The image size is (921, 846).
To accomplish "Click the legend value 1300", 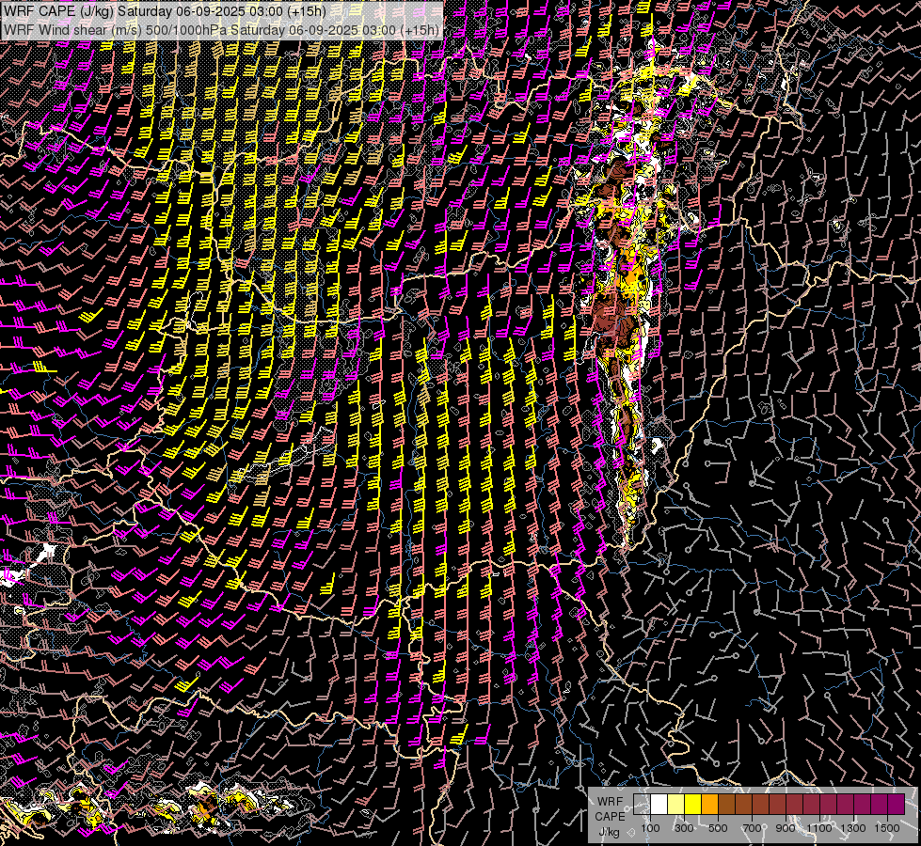I will (853, 828).
